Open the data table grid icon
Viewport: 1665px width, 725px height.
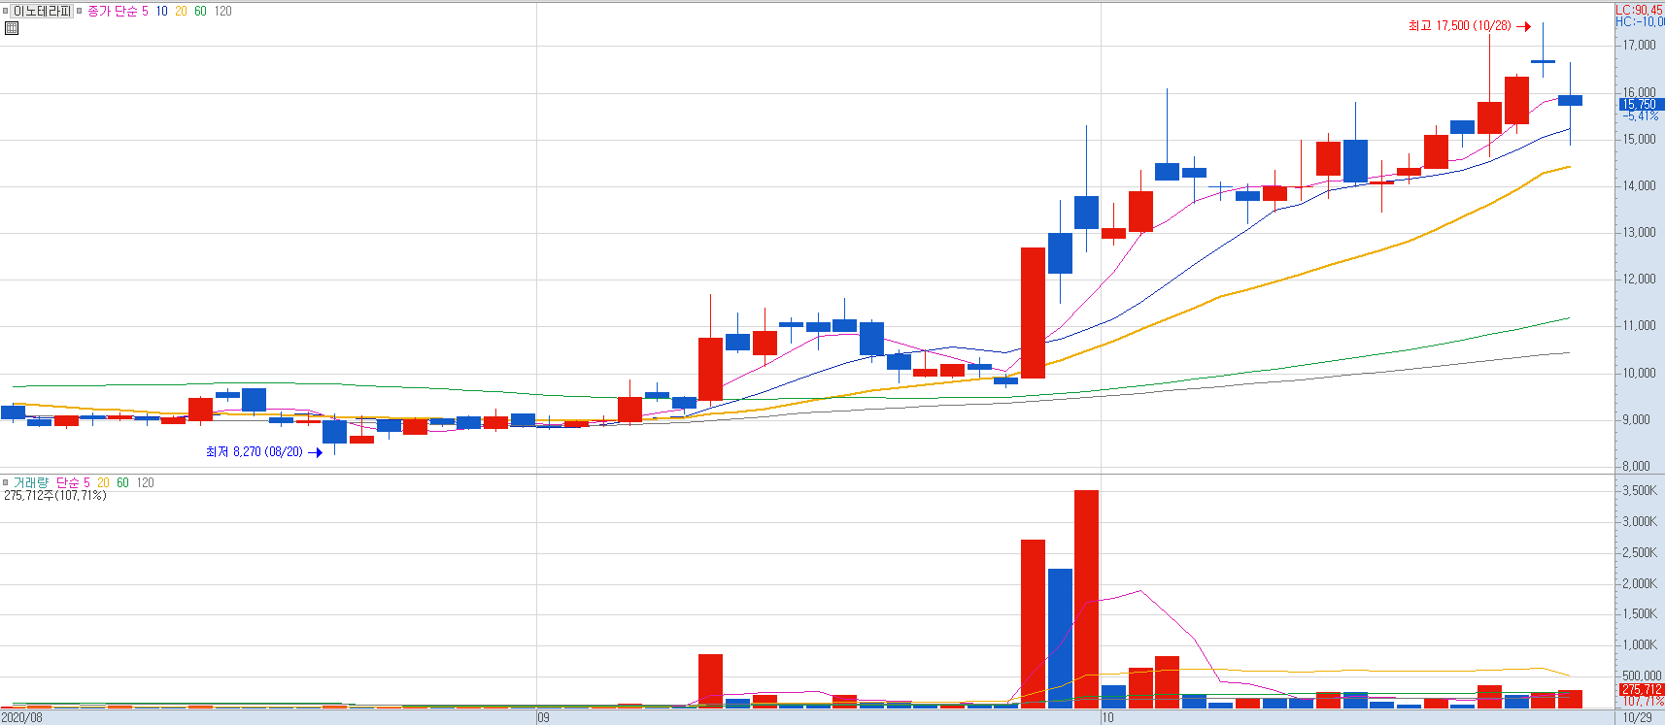12,28
